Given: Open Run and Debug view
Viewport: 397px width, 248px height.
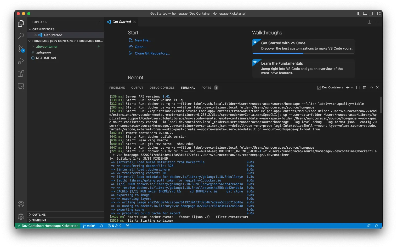Looking at the screenshot, I should pos(21,61).
